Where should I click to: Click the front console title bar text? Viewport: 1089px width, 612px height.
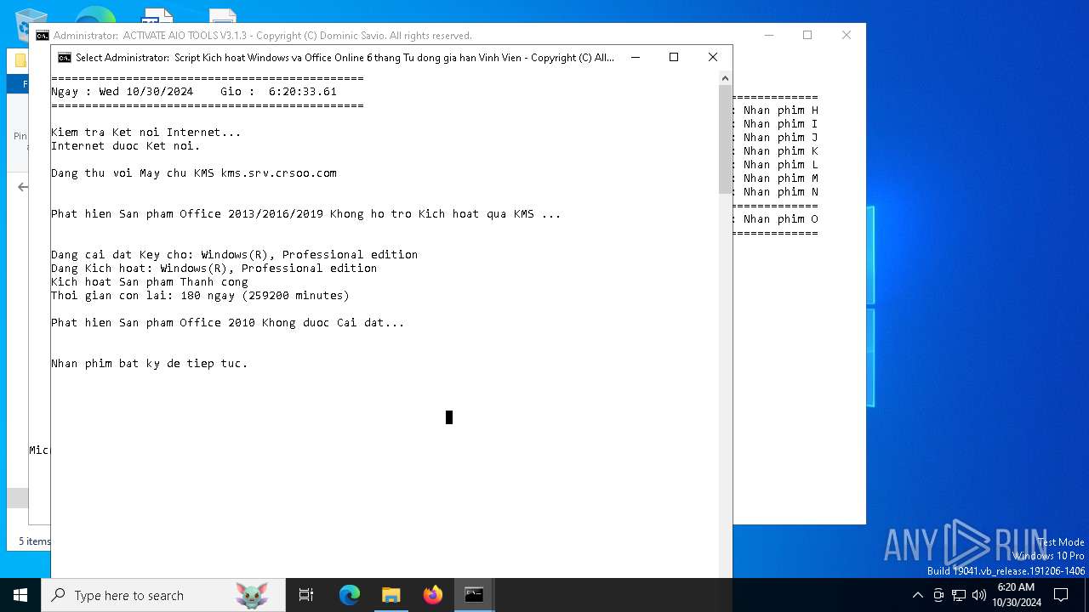tap(345, 58)
